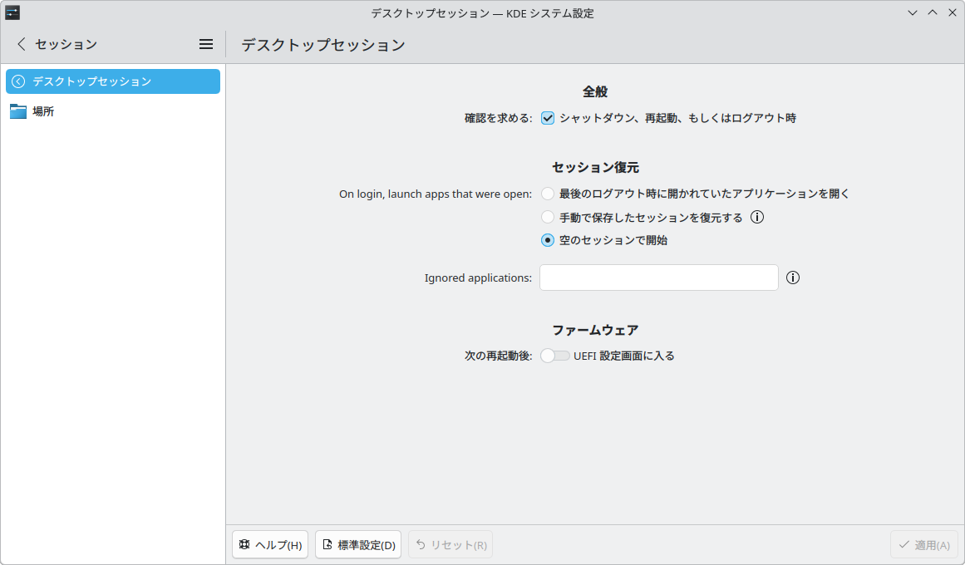Click the On login, launch apps label
This screenshot has height=565, width=965.
(x=435, y=194)
